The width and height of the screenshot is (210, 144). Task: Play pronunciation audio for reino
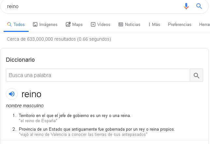pyautogui.click(x=12, y=94)
